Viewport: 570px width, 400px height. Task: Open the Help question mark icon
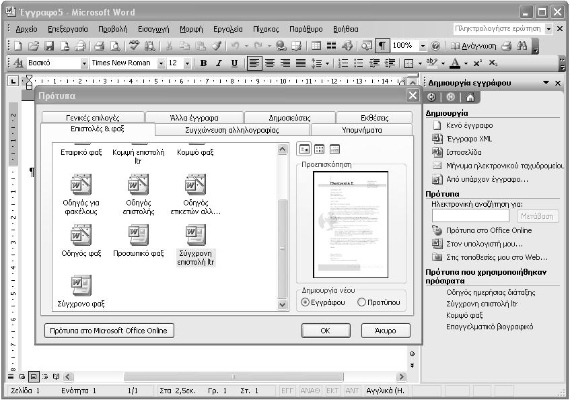435,46
